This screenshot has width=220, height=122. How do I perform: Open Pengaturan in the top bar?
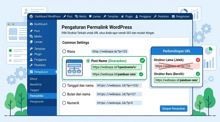point(183,16)
